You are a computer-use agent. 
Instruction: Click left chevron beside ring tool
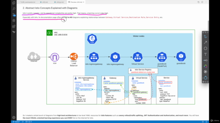click(x=203, y=78)
